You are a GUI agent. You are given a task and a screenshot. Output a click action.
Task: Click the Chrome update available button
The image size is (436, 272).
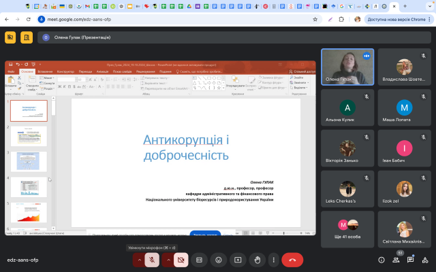395,20
